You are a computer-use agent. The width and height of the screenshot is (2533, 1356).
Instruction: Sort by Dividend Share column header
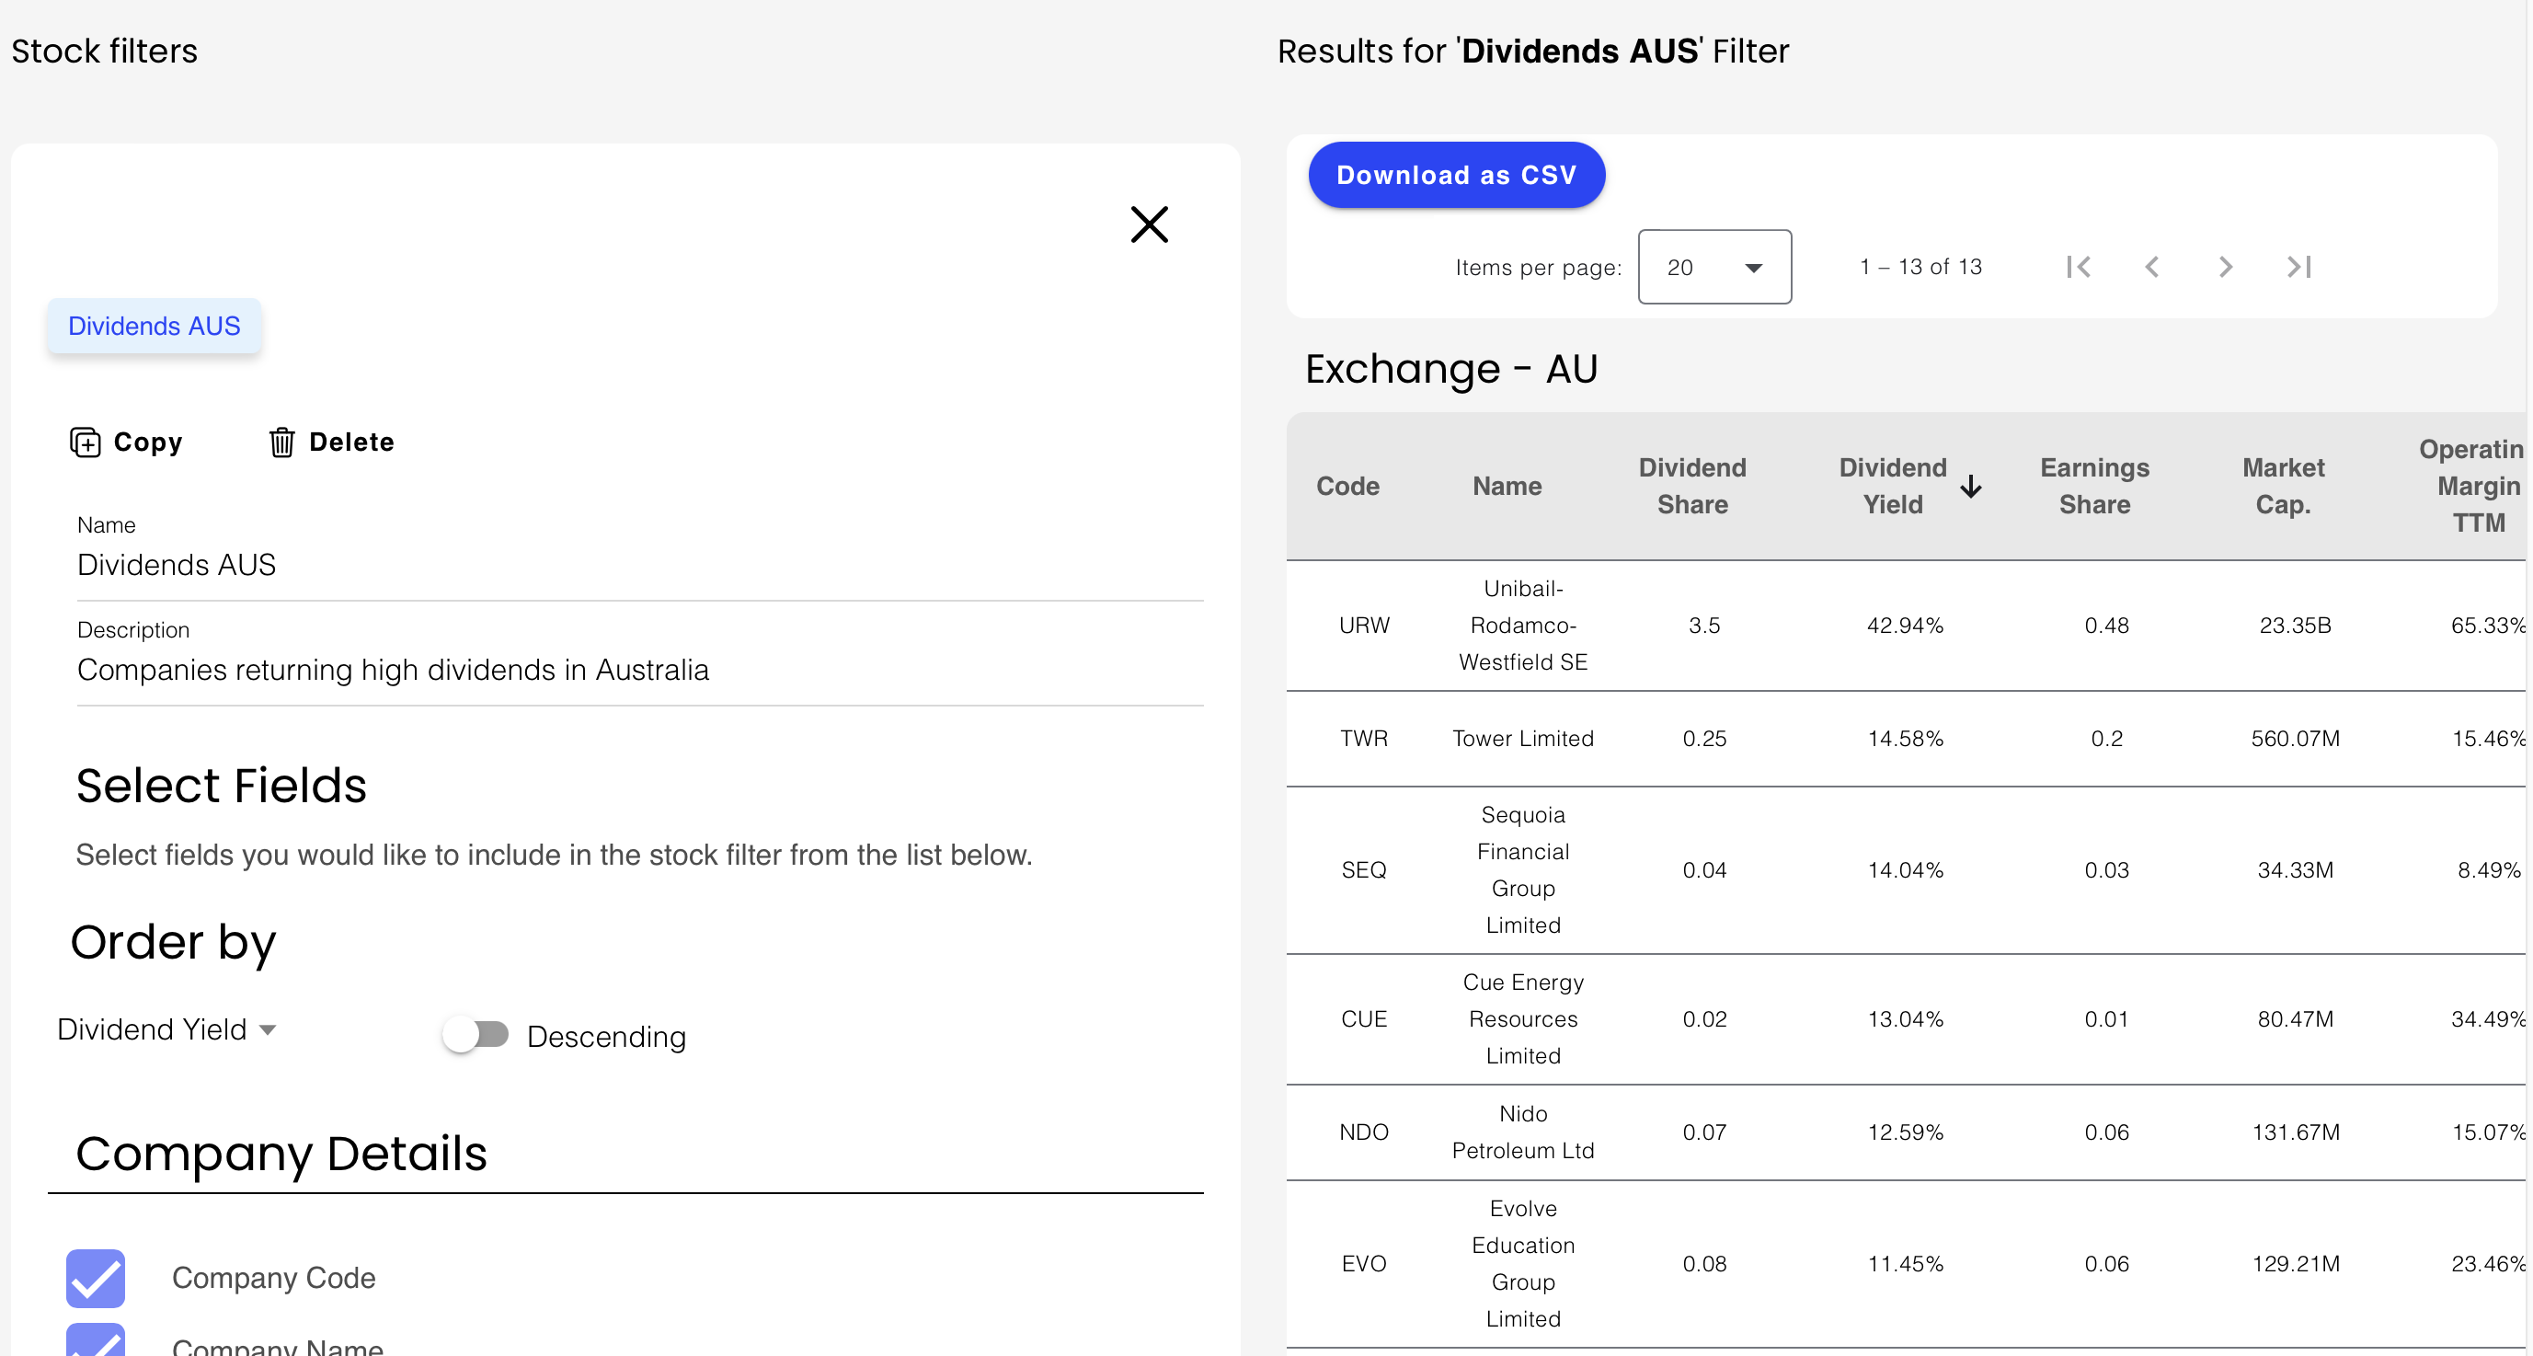click(1691, 486)
